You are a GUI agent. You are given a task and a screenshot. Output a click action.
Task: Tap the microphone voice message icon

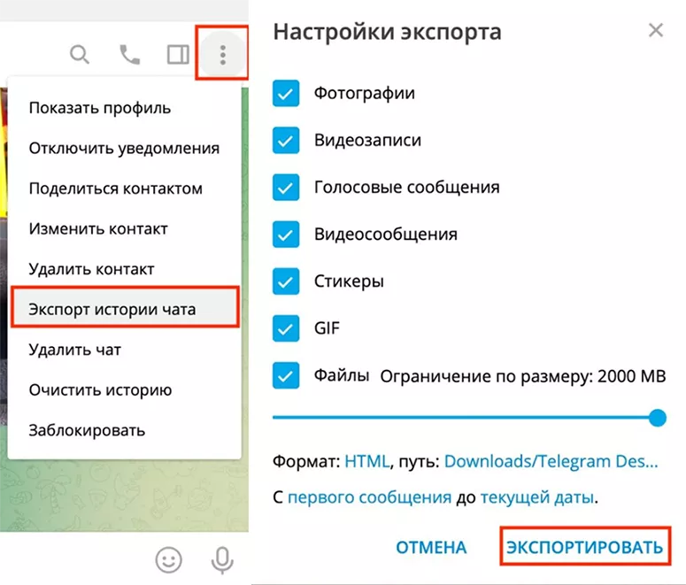pyautogui.click(x=222, y=560)
